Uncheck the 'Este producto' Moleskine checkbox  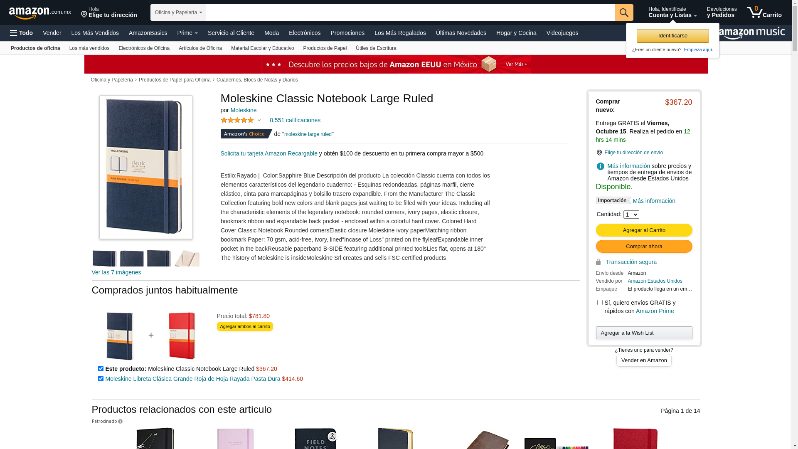(x=101, y=369)
